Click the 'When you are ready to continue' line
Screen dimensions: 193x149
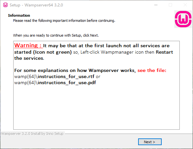pos(56,35)
